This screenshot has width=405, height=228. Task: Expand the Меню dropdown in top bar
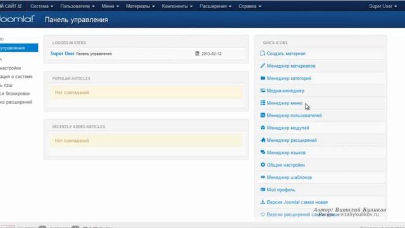pos(110,6)
